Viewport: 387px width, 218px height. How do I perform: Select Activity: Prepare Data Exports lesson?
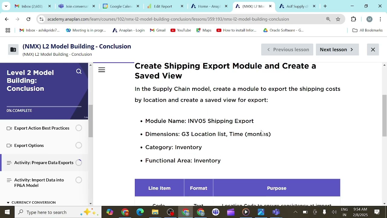(x=44, y=163)
